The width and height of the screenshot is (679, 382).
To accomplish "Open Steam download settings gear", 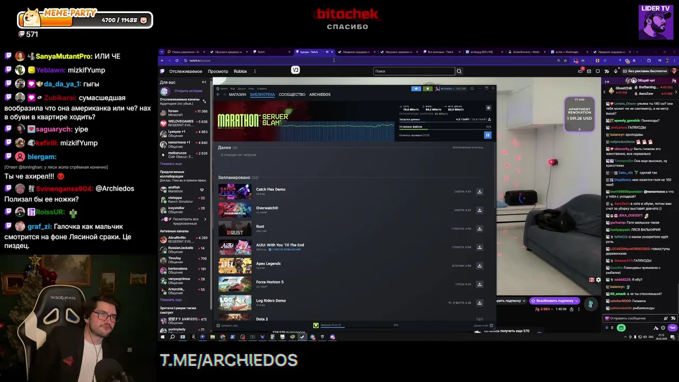I will pos(489,108).
